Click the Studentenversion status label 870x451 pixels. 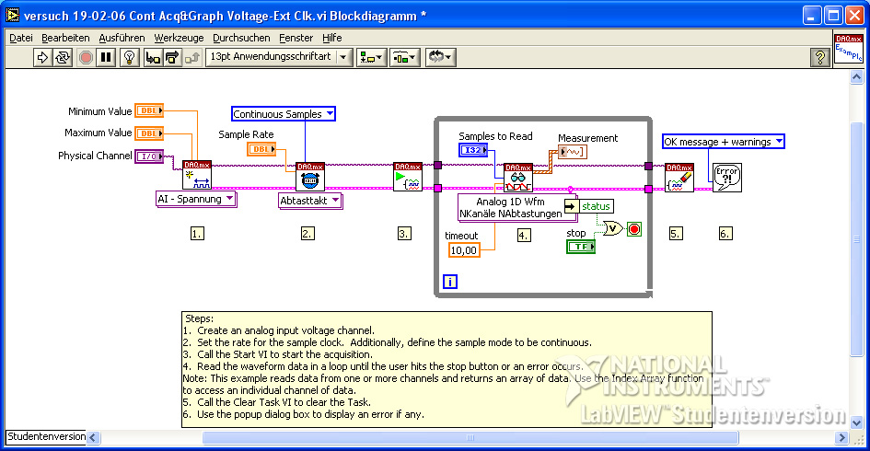[x=47, y=437]
